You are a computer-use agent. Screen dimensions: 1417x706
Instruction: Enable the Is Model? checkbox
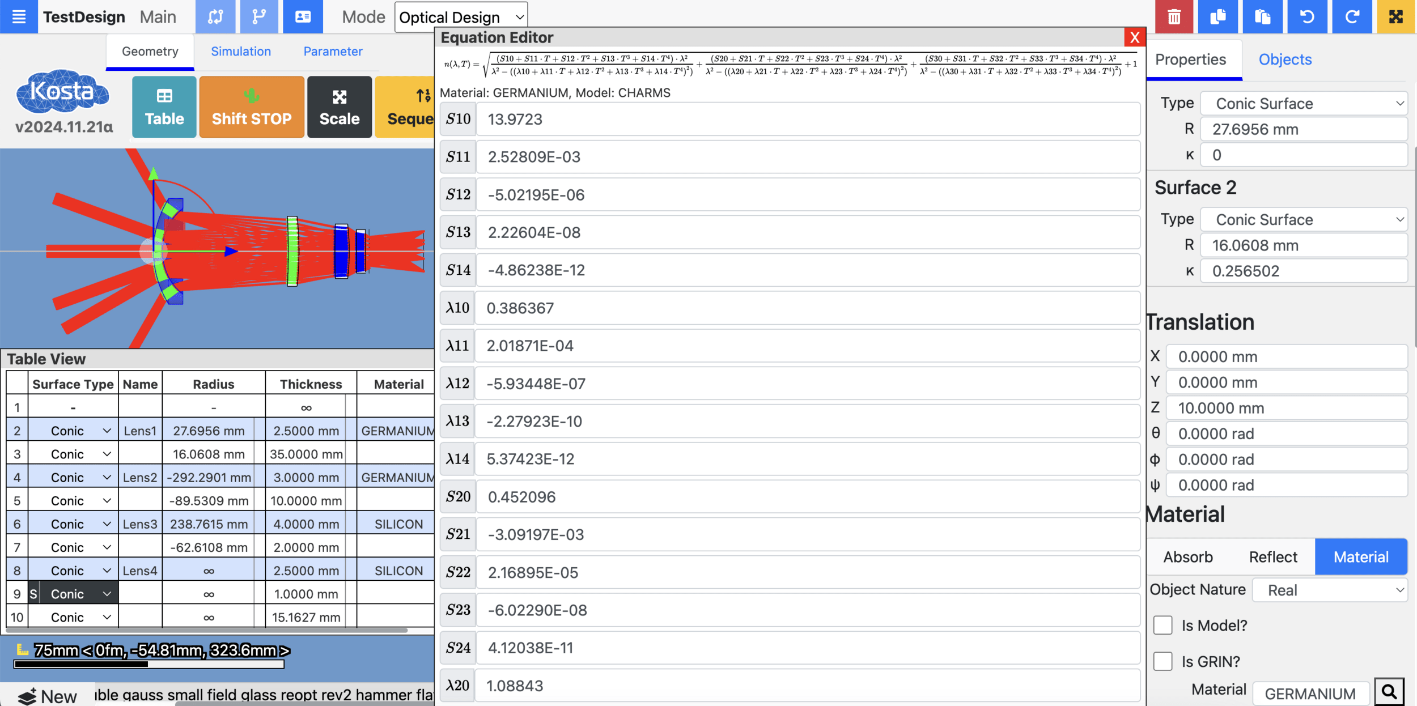click(x=1163, y=626)
